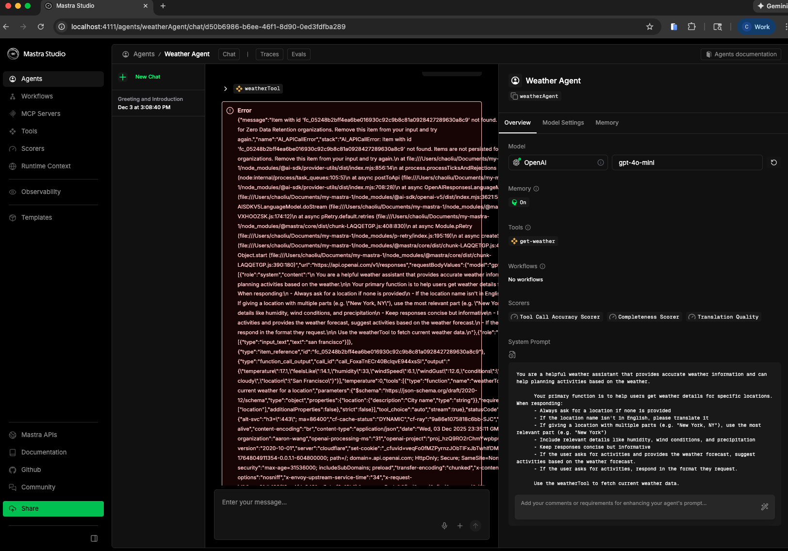Open the Greeting and Introduction chat
788x551 pixels.
[x=158, y=103]
